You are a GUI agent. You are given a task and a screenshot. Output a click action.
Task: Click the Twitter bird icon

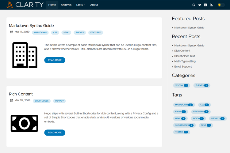point(200,5)
